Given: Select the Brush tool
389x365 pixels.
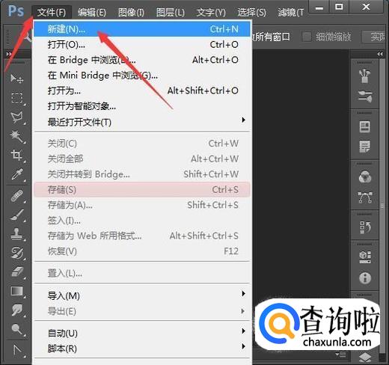Looking at the screenshot, I should (17, 215).
